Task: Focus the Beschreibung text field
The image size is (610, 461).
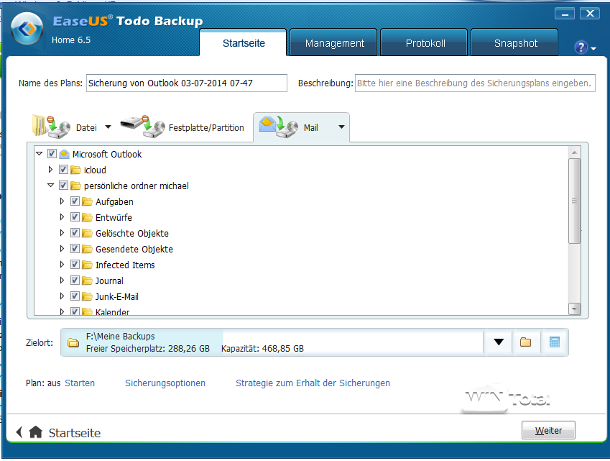Action: (x=475, y=83)
